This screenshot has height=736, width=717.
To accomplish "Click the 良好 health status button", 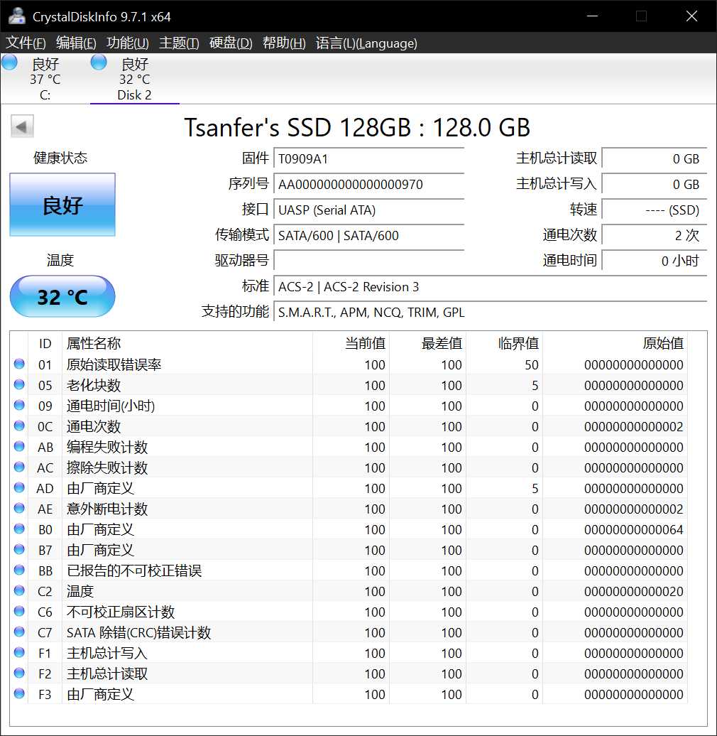I will pyautogui.click(x=62, y=203).
